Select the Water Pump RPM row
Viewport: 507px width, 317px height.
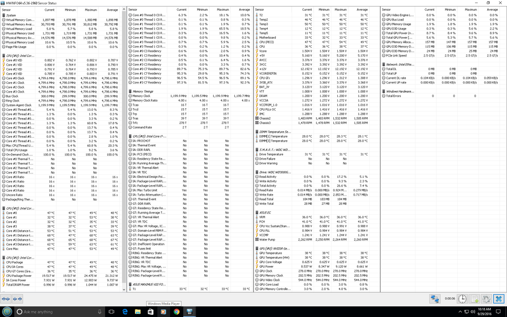tap(317, 240)
